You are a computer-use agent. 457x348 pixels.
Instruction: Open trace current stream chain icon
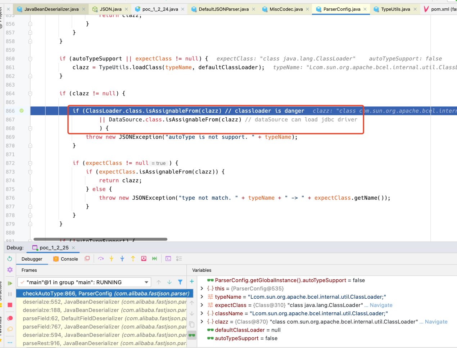tap(179, 259)
